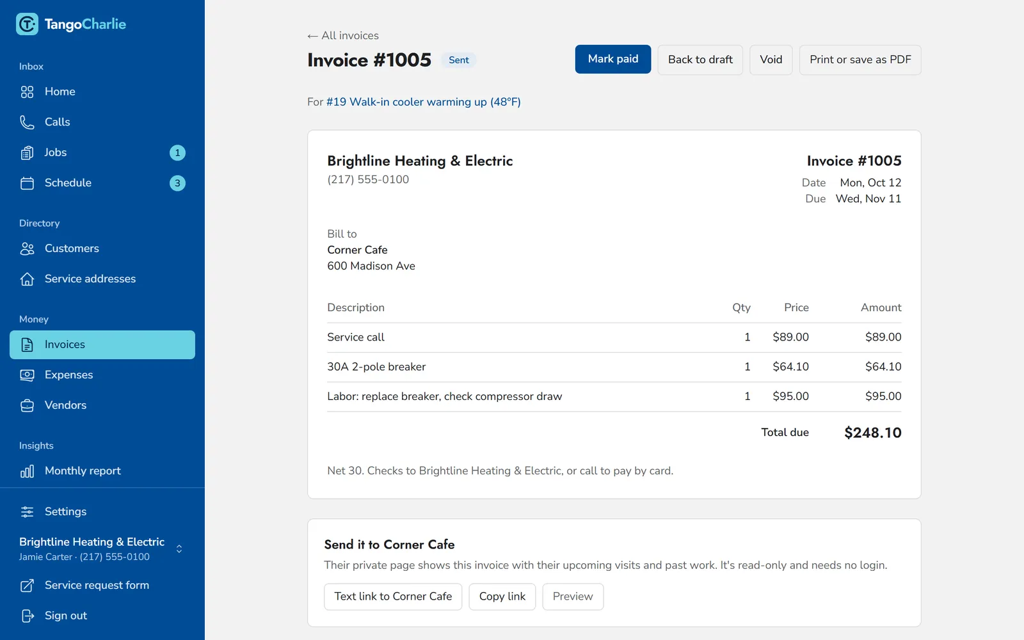Click Print or save as PDF

(x=860, y=60)
